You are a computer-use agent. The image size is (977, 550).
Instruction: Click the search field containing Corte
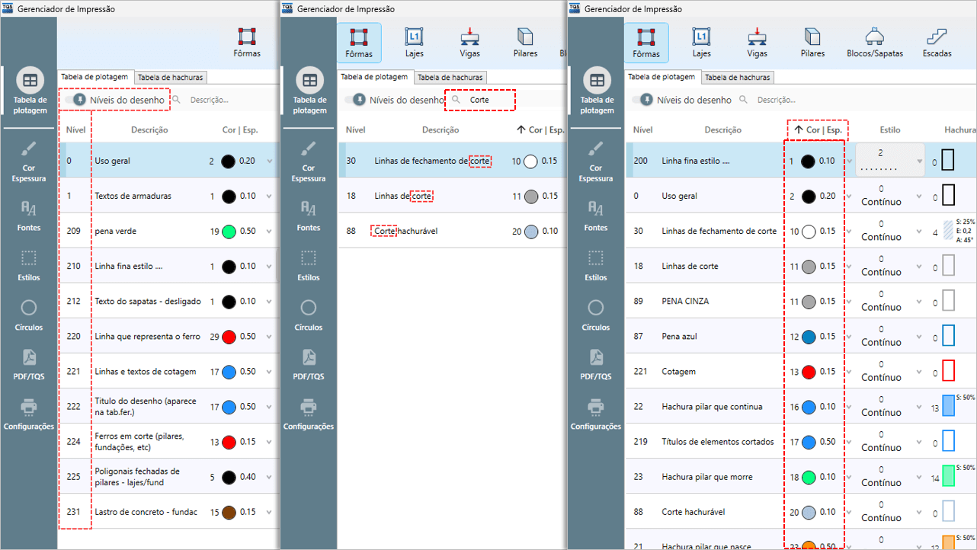coord(488,100)
